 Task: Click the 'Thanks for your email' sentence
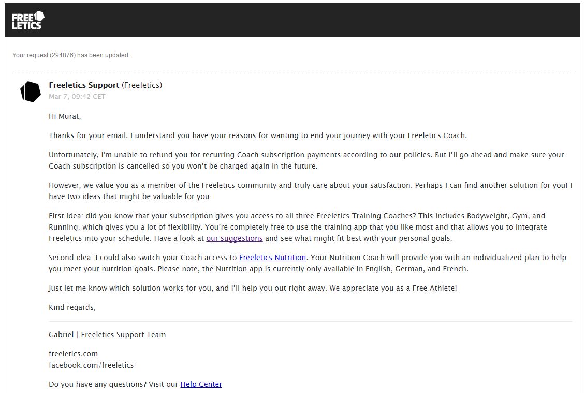coord(258,135)
